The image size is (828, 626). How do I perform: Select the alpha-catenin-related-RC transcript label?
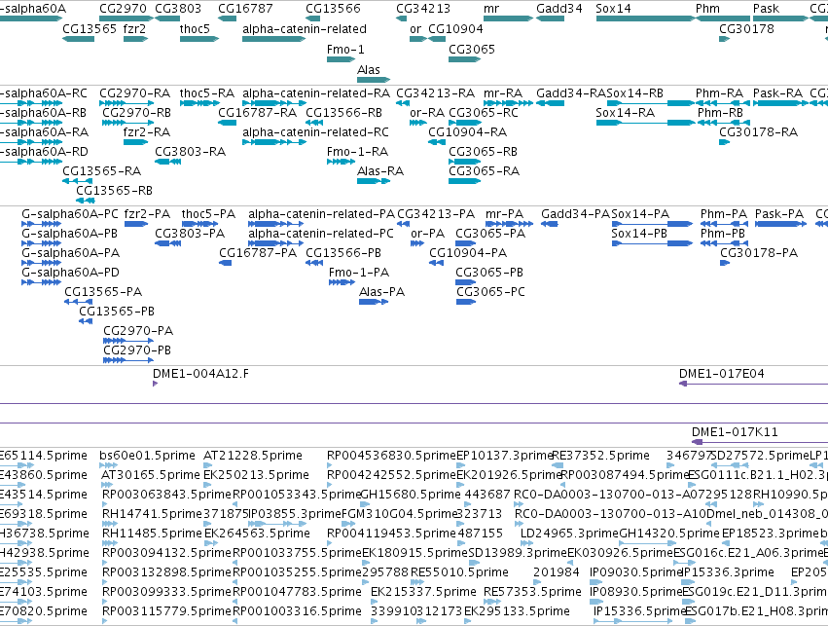(315, 132)
